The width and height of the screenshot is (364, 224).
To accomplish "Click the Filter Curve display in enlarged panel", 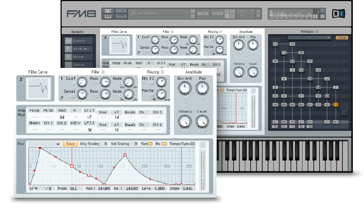I will pyautogui.click(x=38, y=88).
